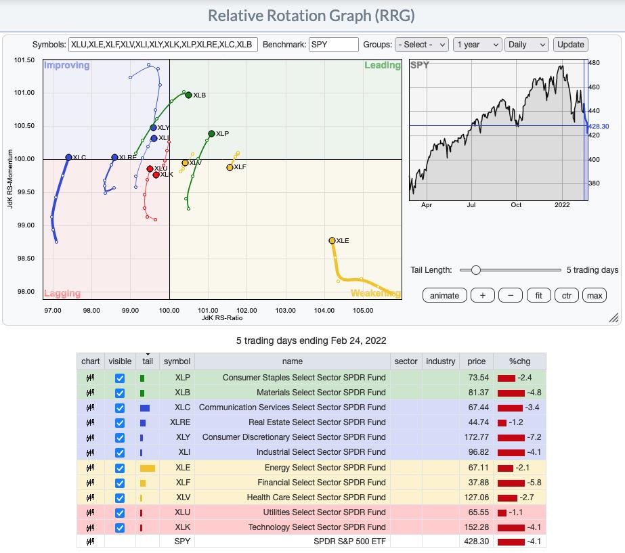Sort table by industry column header
The width and height of the screenshot is (625, 553).
point(440,361)
